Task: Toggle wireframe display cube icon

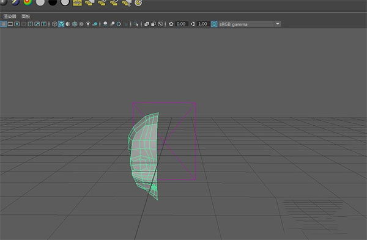Action: coord(54,24)
